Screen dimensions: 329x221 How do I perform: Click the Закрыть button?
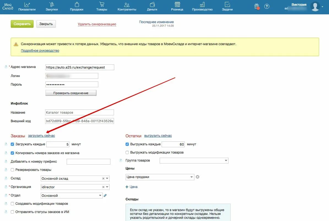tap(46, 24)
